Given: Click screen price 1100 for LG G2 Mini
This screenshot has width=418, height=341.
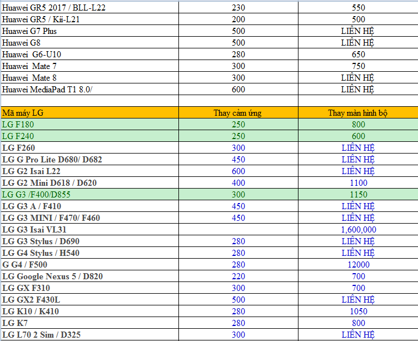Looking at the screenshot, I should pyautogui.click(x=358, y=183).
